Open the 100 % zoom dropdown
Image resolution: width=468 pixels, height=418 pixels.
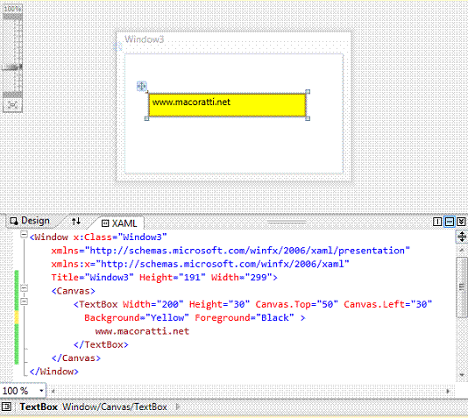tap(41, 391)
